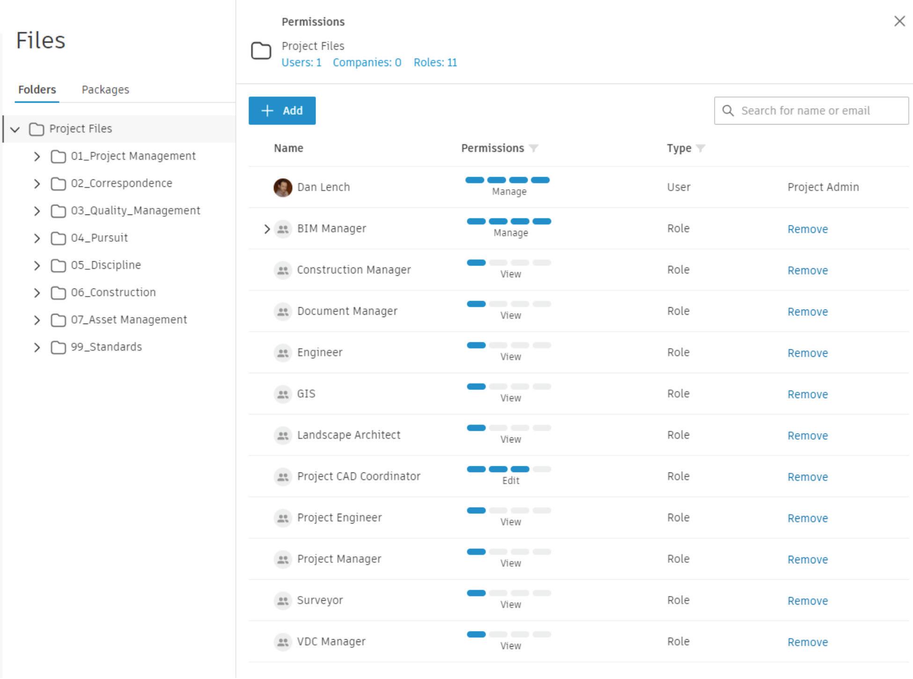Viewport: 913px width, 679px height.
Task: Collapse the Project Files tree folder
Action: tap(15, 129)
